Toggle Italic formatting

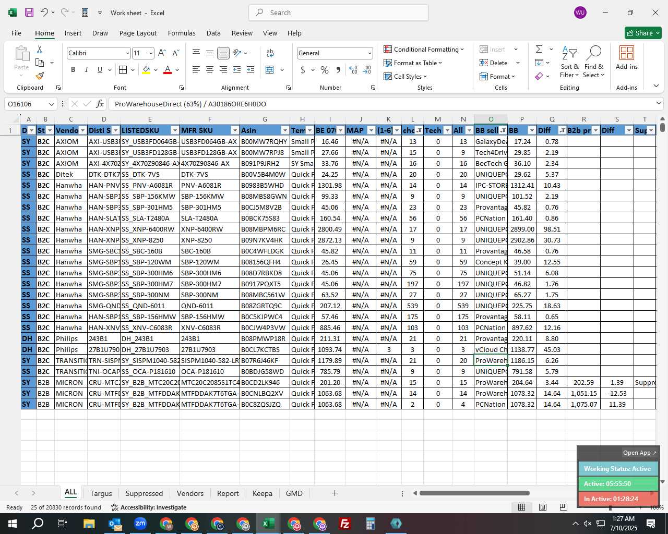87,70
